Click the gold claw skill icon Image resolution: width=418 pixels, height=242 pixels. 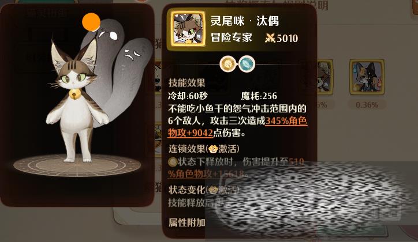(x=227, y=64)
